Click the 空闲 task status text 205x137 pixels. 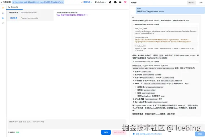click(x=17, y=132)
